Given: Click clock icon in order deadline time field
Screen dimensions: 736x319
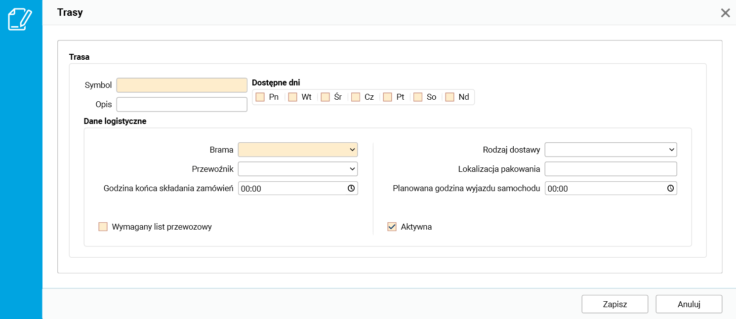Looking at the screenshot, I should [x=351, y=188].
